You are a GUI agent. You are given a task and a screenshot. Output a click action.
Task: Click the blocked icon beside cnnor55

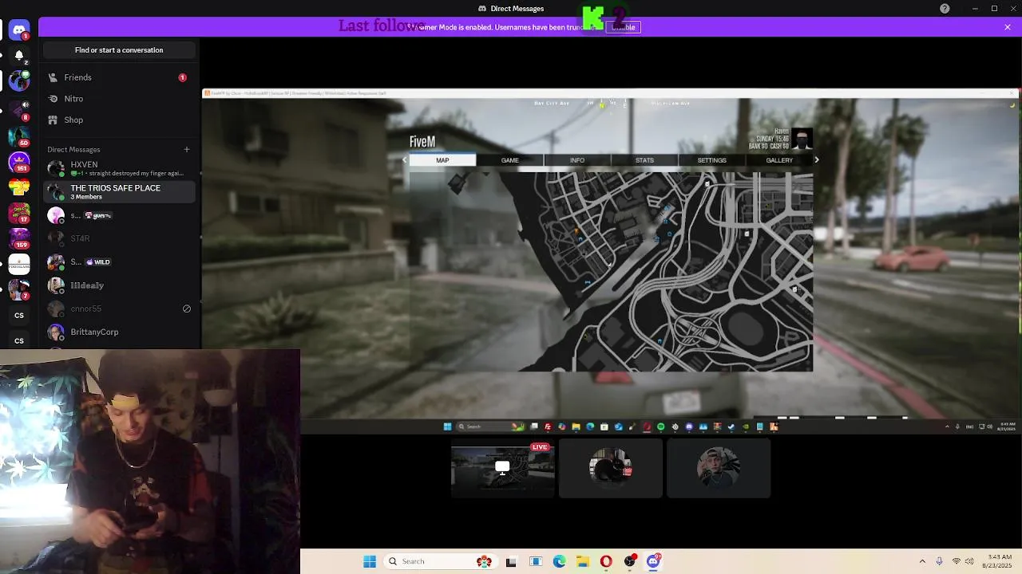pos(187,309)
